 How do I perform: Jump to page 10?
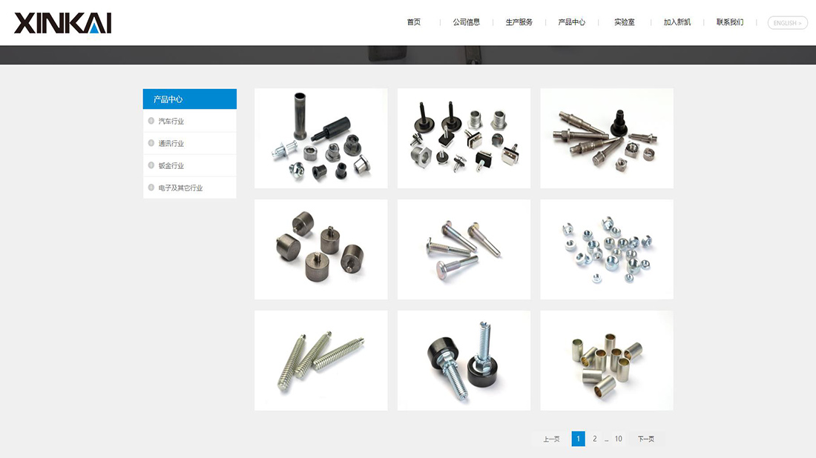pyautogui.click(x=618, y=439)
